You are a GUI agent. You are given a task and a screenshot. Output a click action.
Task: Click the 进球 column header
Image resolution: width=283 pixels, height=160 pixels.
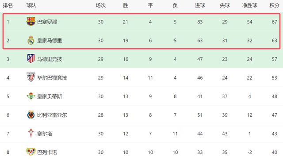click(x=200, y=5)
